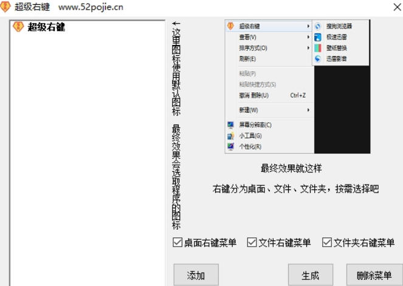Image resolution: width=403 pixels, height=286 pixels.
Task: Click the preview context menu thumbnail
Action: (x=297, y=86)
